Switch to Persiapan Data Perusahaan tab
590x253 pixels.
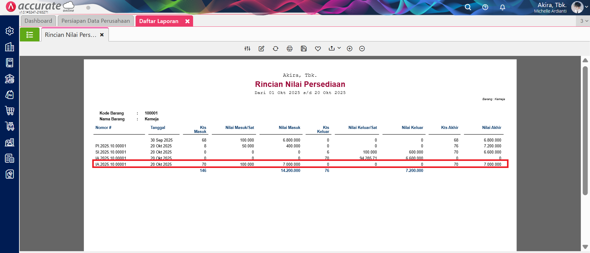tap(96, 21)
